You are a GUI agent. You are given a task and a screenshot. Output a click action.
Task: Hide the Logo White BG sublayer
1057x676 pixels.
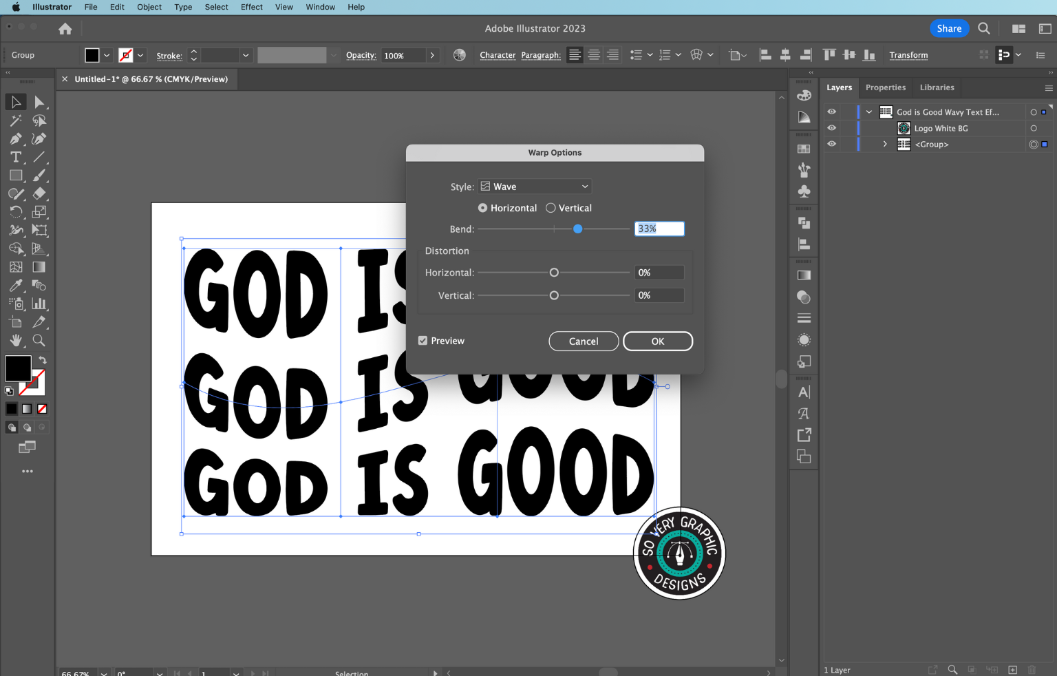point(831,128)
